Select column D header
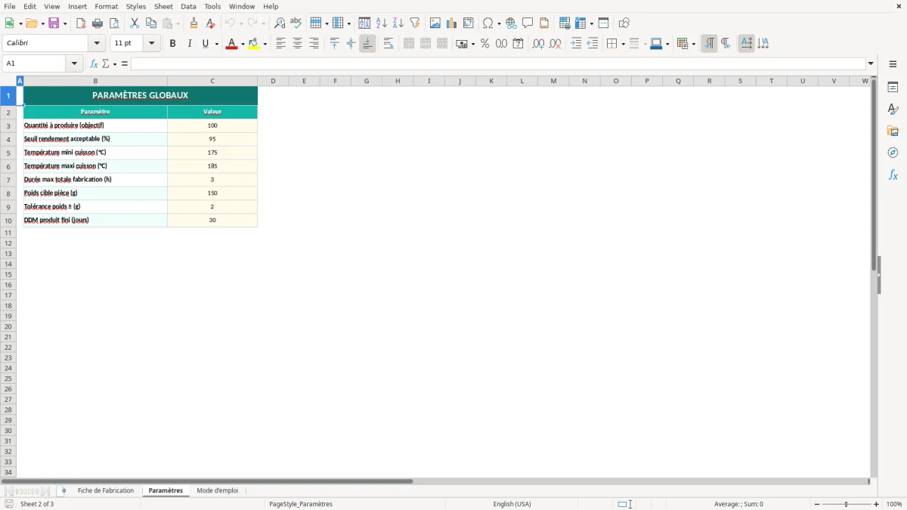 coord(273,81)
